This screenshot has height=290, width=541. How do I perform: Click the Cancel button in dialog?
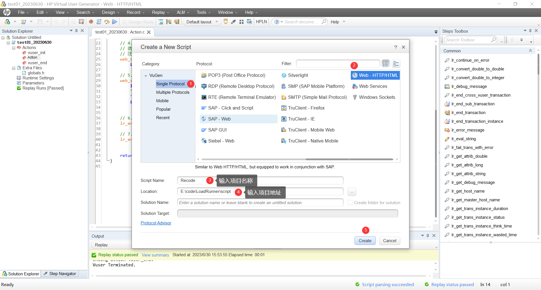[390, 241]
